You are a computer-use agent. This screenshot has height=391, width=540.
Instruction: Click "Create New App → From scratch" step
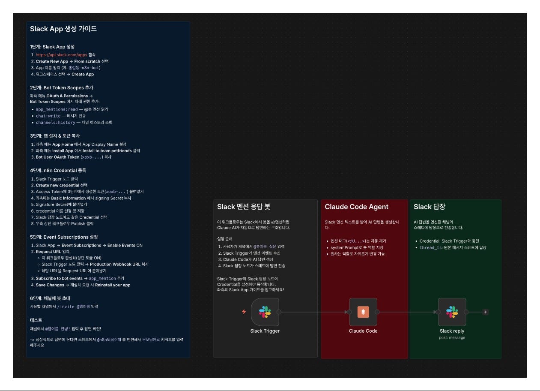[72, 61]
